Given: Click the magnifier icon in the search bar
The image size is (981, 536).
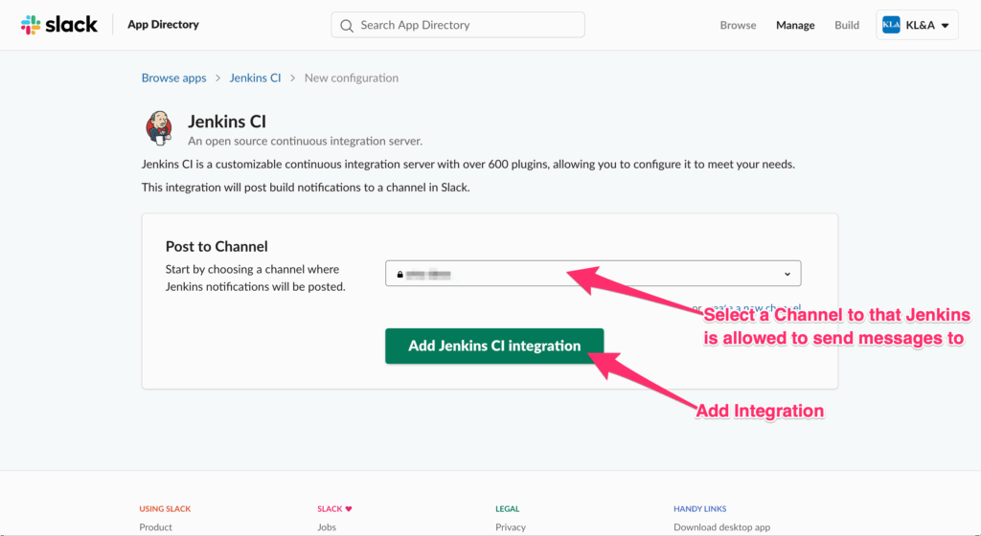Looking at the screenshot, I should click(x=347, y=25).
